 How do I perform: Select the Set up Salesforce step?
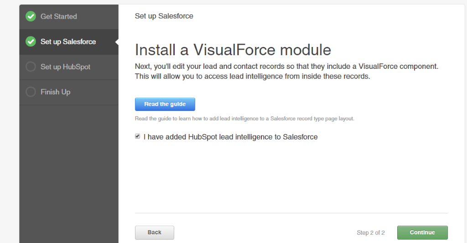[x=69, y=41]
